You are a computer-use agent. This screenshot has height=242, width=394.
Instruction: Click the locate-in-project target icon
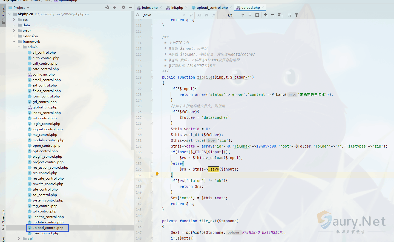[107, 7]
